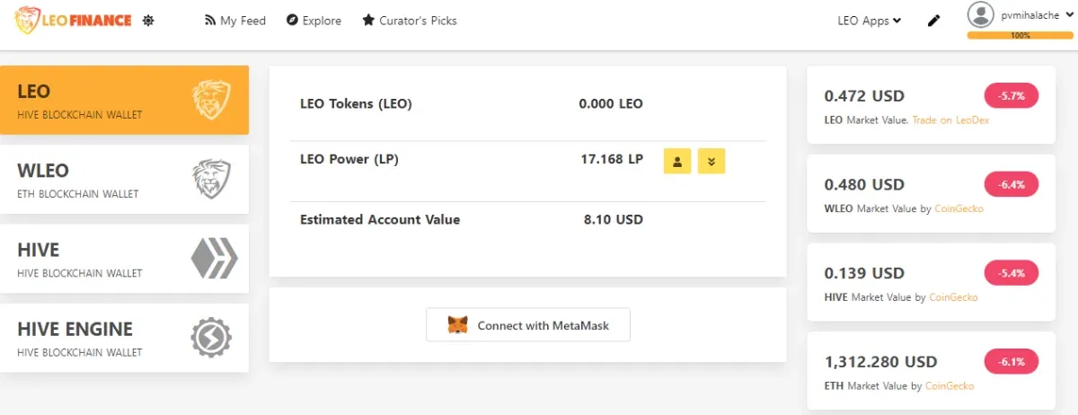
Task: Toggle the theme sun icon
Action: [149, 20]
